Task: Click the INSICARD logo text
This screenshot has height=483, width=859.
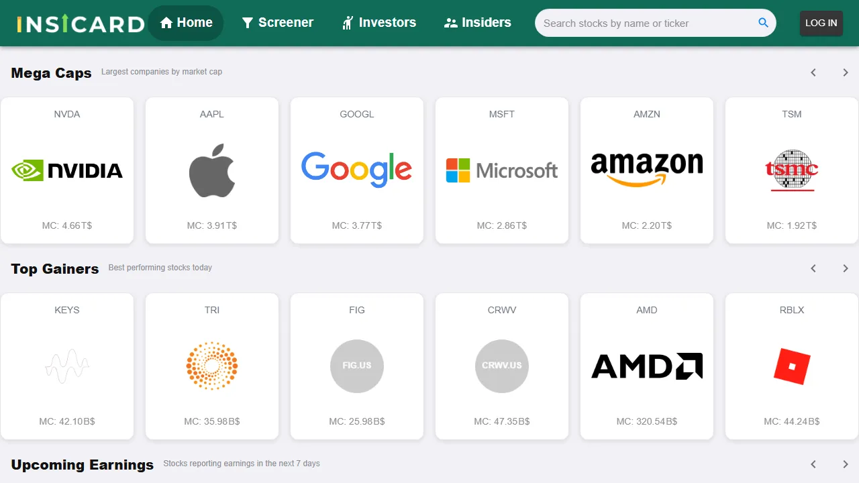Action: tap(80, 23)
